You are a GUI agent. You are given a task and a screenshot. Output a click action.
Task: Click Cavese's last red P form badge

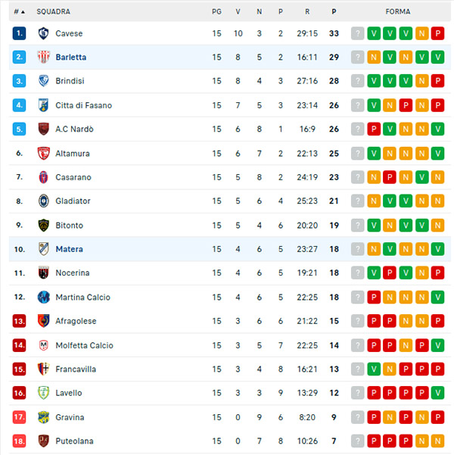pos(437,33)
